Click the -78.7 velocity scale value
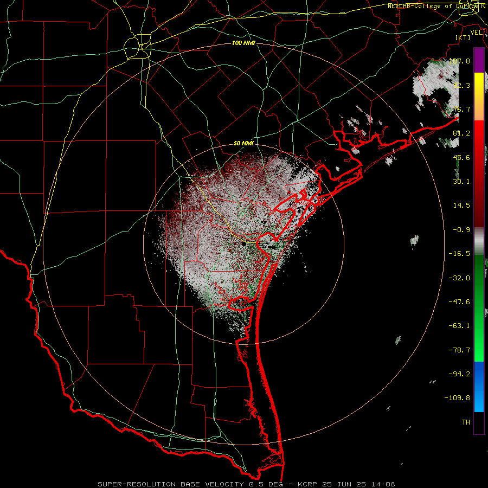The width and height of the screenshot is (488, 488). point(459,350)
